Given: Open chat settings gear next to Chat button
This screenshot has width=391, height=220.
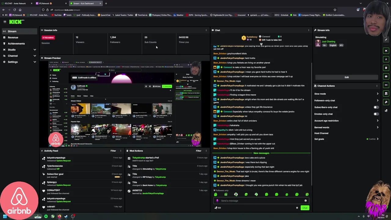Looking at the screenshot, I should (x=297, y=208).
